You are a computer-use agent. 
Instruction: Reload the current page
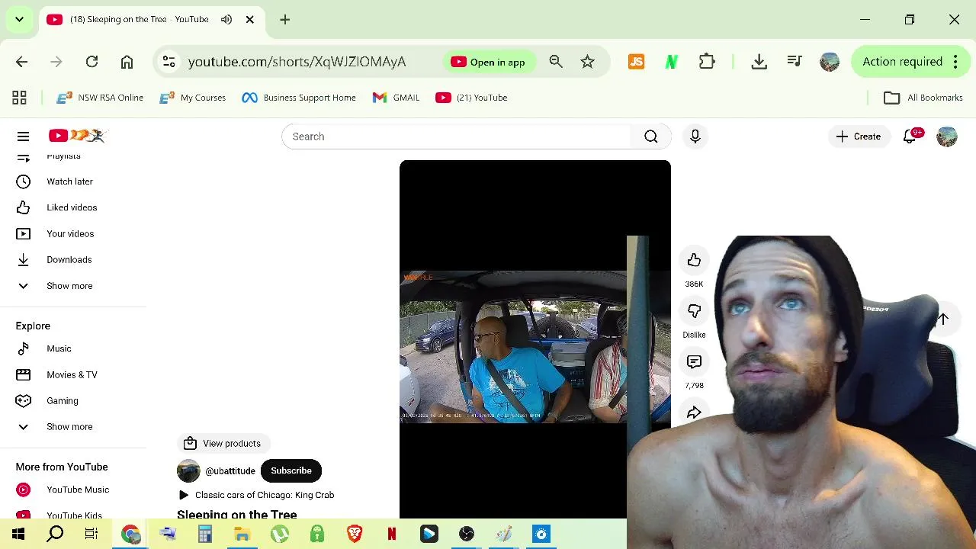point(91,62)
